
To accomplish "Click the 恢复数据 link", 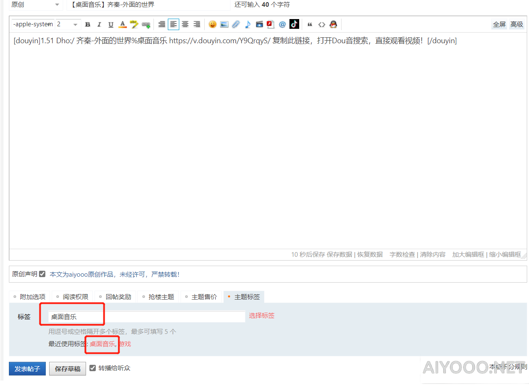I will pyautogui.click(x=370, y=255).
